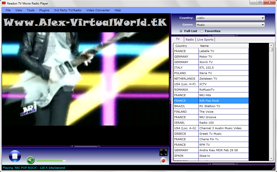The image size is (277, 172).
Task: Click the Readon app icon in title bar
Action: pos(4,3)
